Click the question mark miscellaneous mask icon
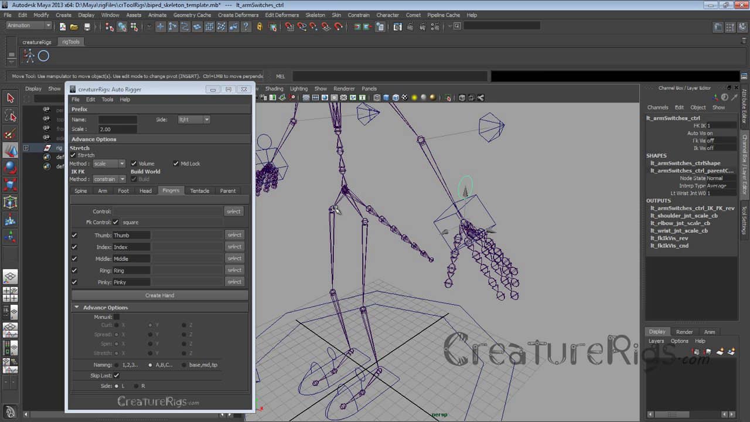 (246, 26)
